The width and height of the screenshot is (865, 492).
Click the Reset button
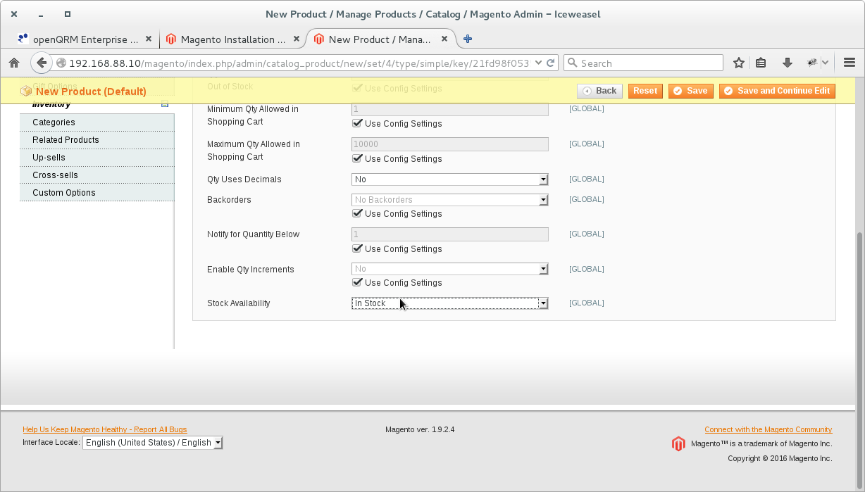645,91
